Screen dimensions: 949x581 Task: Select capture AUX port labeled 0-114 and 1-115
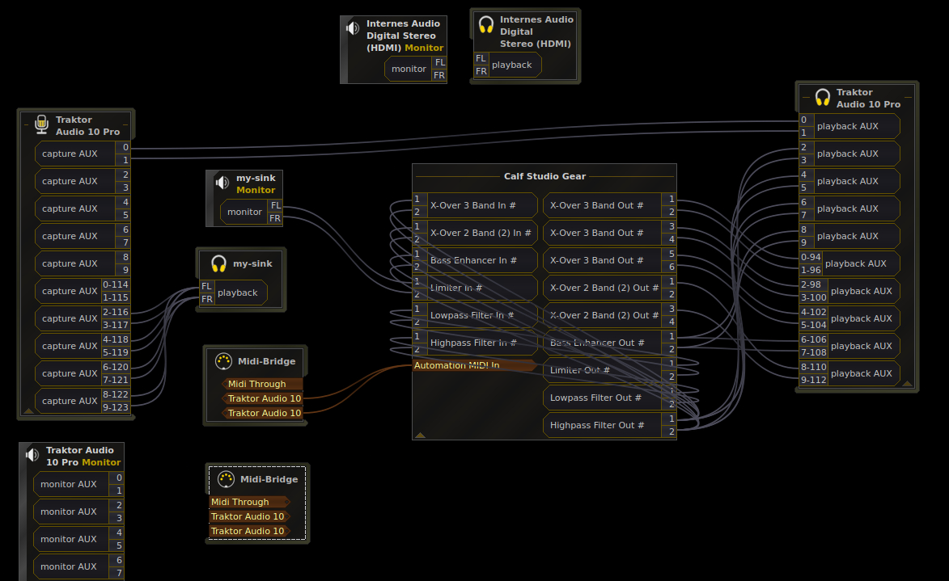pyautogui.click(x=83, y=291)
